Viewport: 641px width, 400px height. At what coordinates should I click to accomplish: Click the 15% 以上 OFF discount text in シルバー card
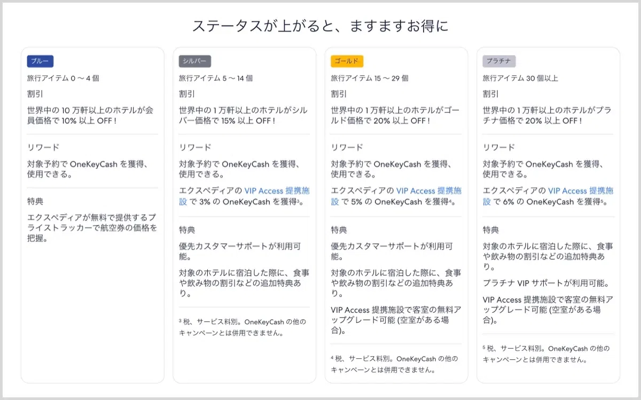pos(244,115)
